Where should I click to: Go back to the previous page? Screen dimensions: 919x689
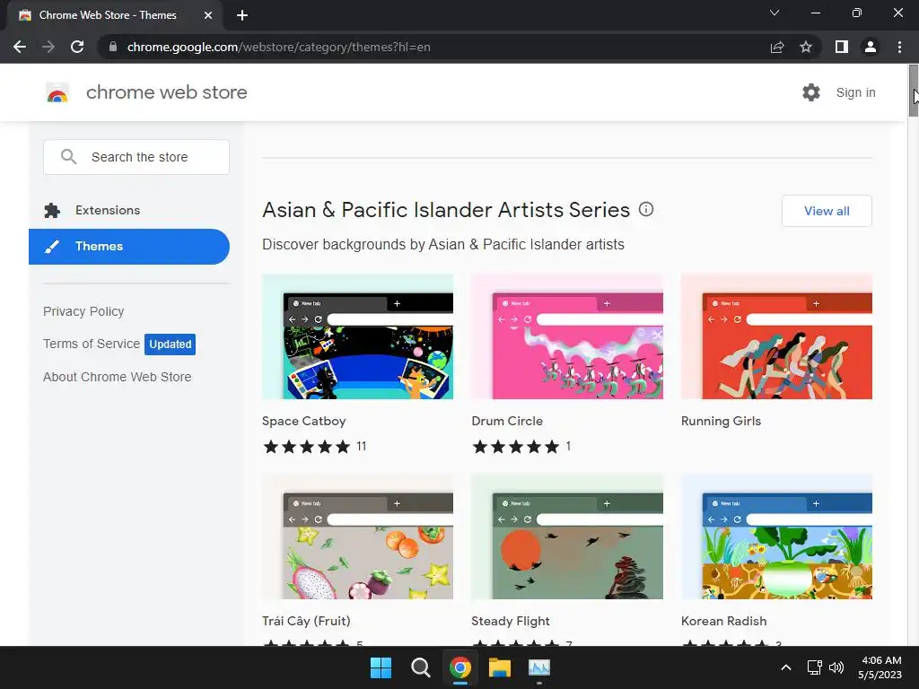[20, 47]
